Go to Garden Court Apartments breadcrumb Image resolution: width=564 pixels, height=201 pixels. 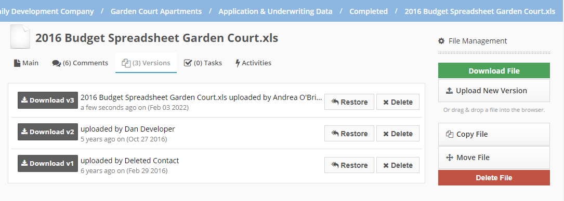(x=156, y=11)
